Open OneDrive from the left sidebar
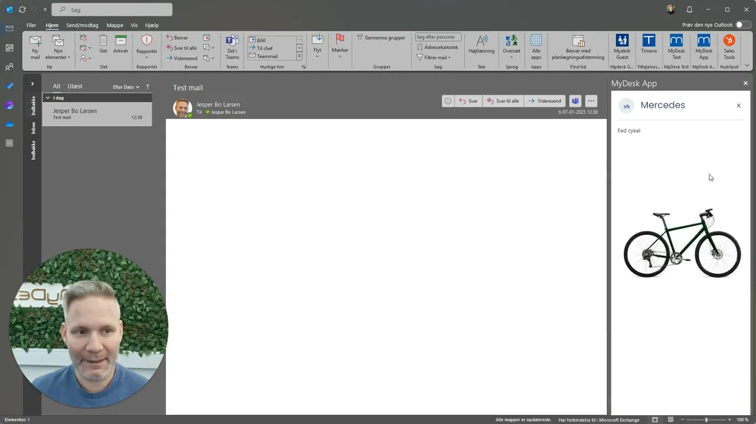756x424 pixels. click(9, 124)
